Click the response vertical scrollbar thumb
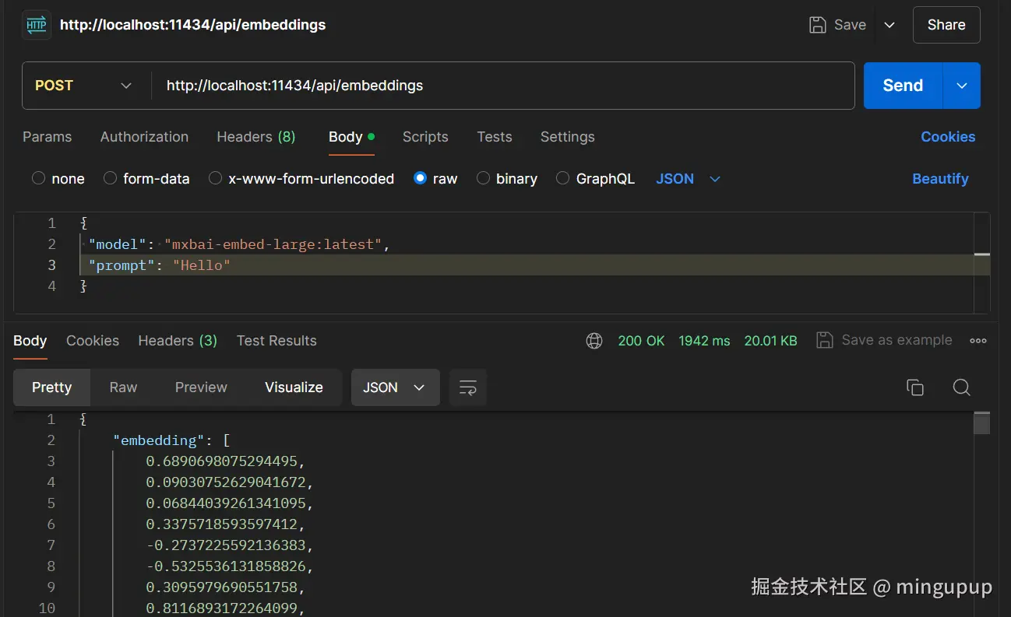This screenshot has width=1011, height=617. (982, 424)
